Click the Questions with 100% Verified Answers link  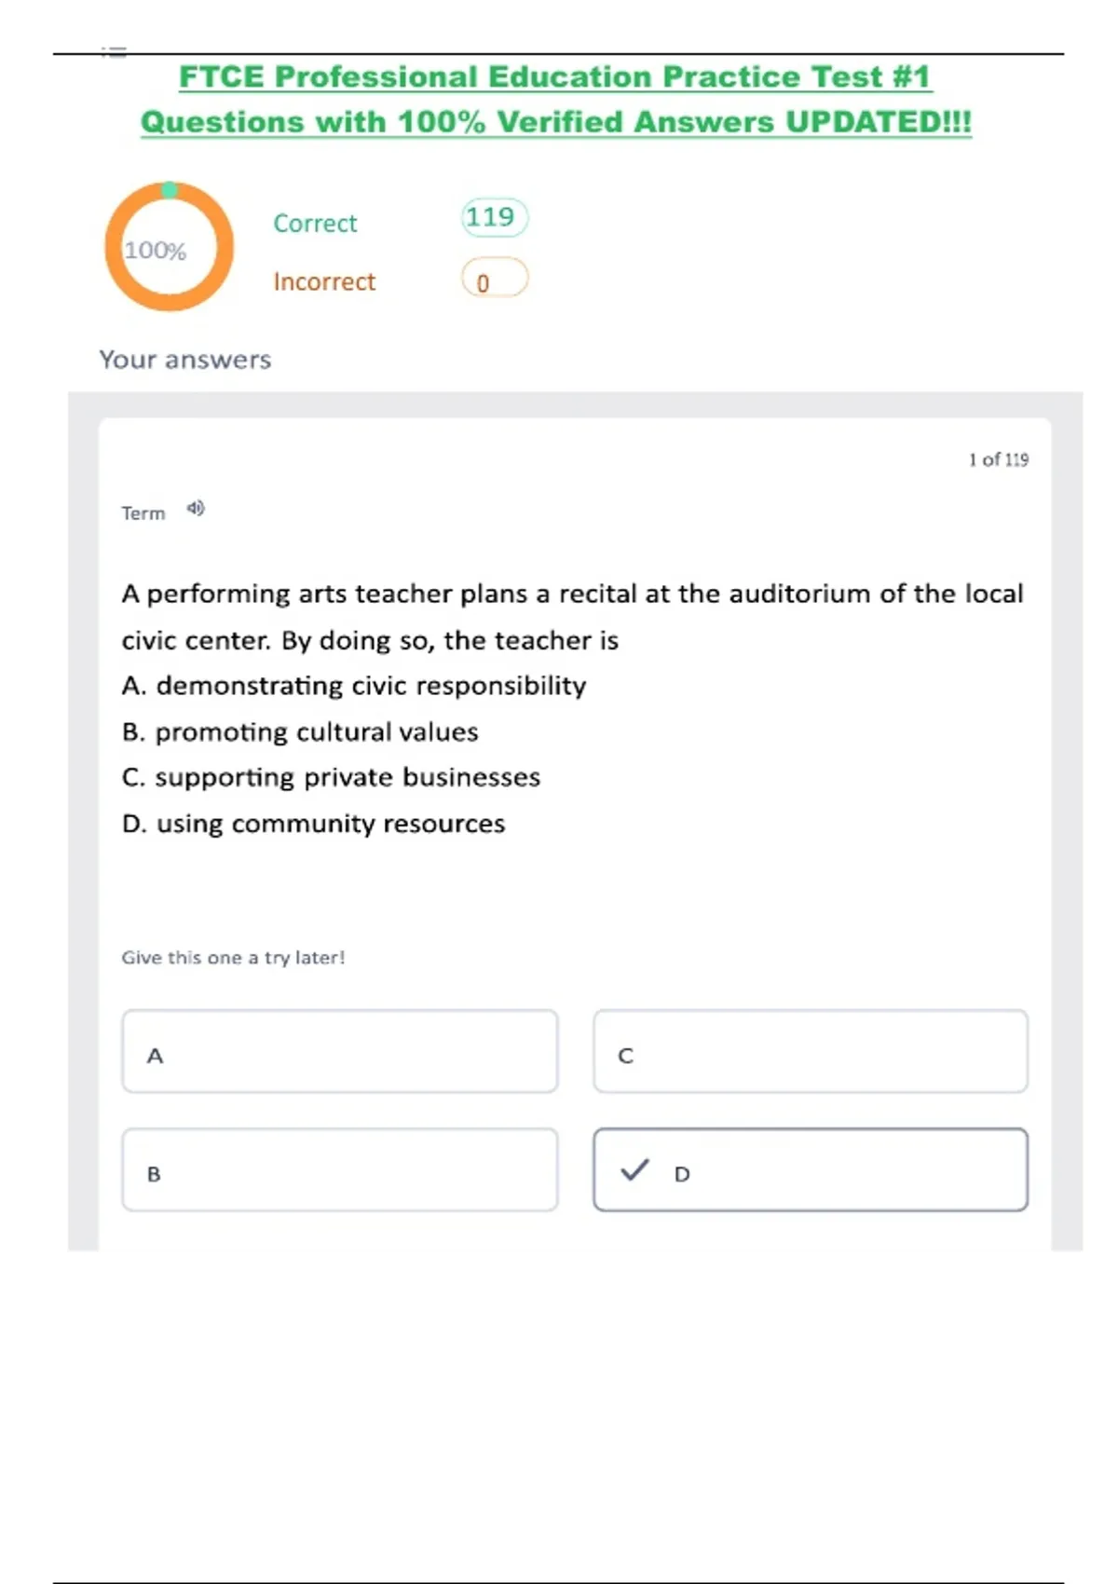[x=555, y=122]
